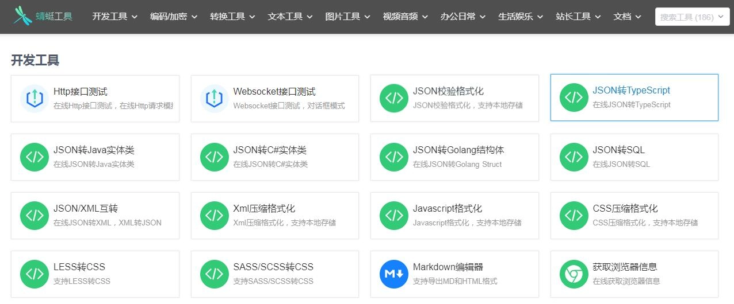Open the 视频音频 menu
The width and height of the screenshot is (734, 304).
tap(405, 17)
